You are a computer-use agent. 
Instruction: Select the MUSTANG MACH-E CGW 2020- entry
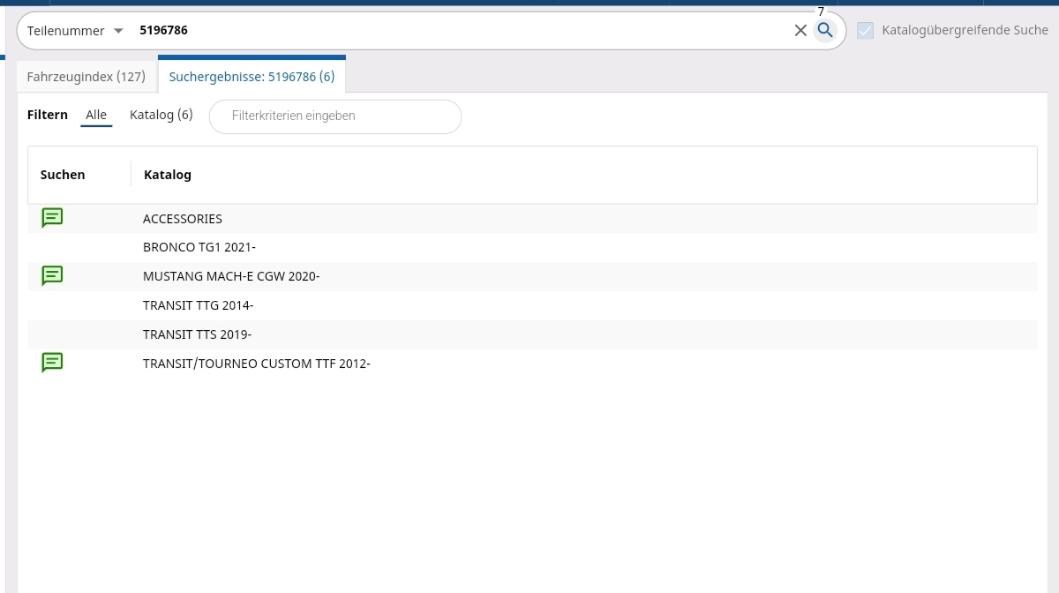tap(230, 277)
